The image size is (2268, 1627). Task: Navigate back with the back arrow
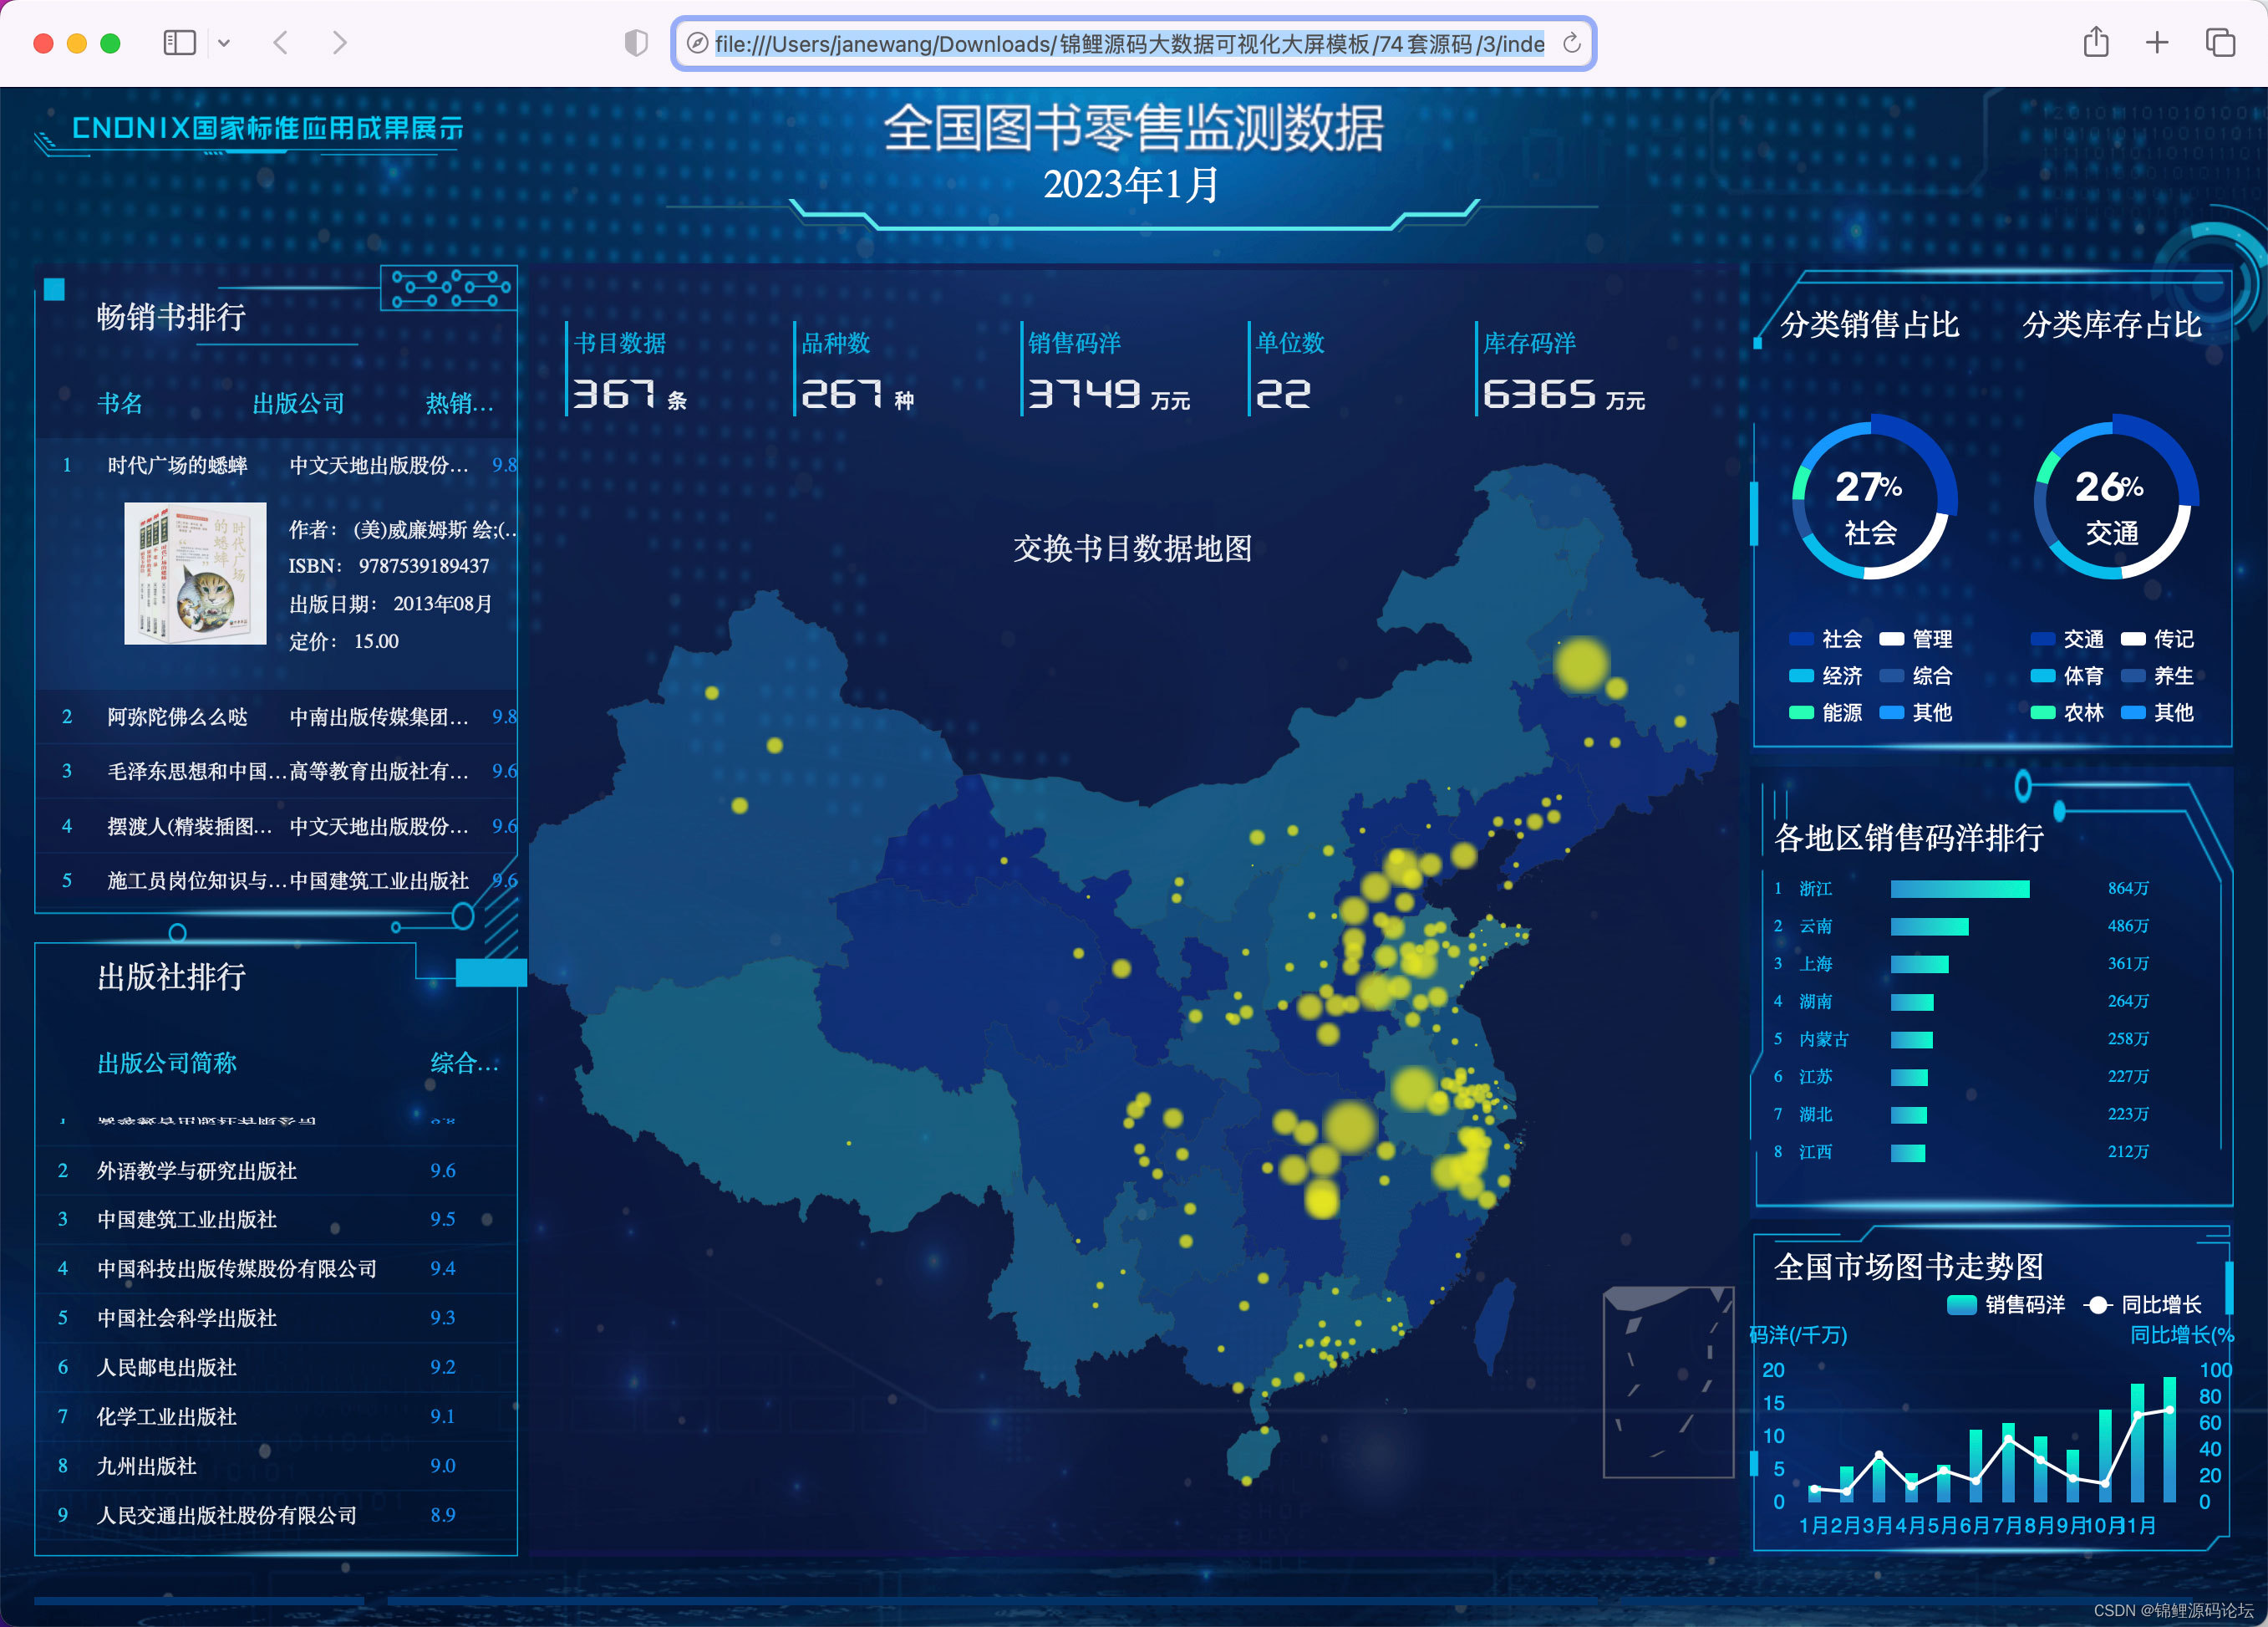point(280,44)
